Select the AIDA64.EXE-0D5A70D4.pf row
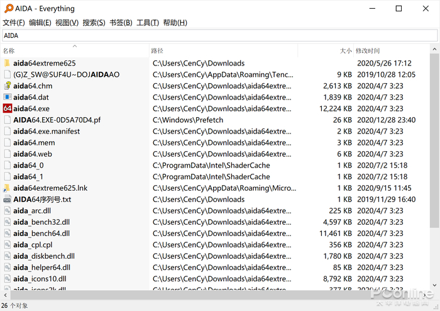The image size is (440, 311). tap(215, 120)
